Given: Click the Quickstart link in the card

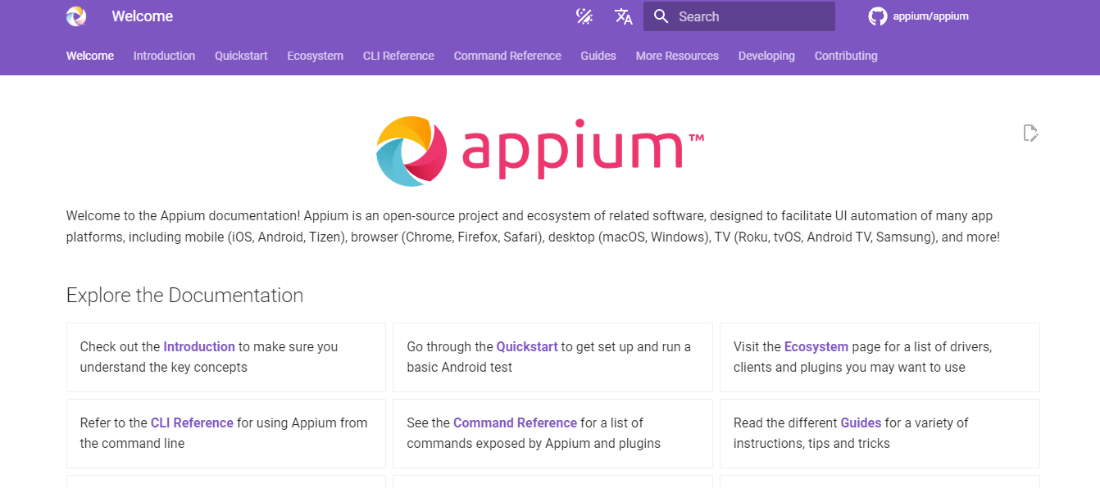Looking at the screenshot, I should click(526, 346).
